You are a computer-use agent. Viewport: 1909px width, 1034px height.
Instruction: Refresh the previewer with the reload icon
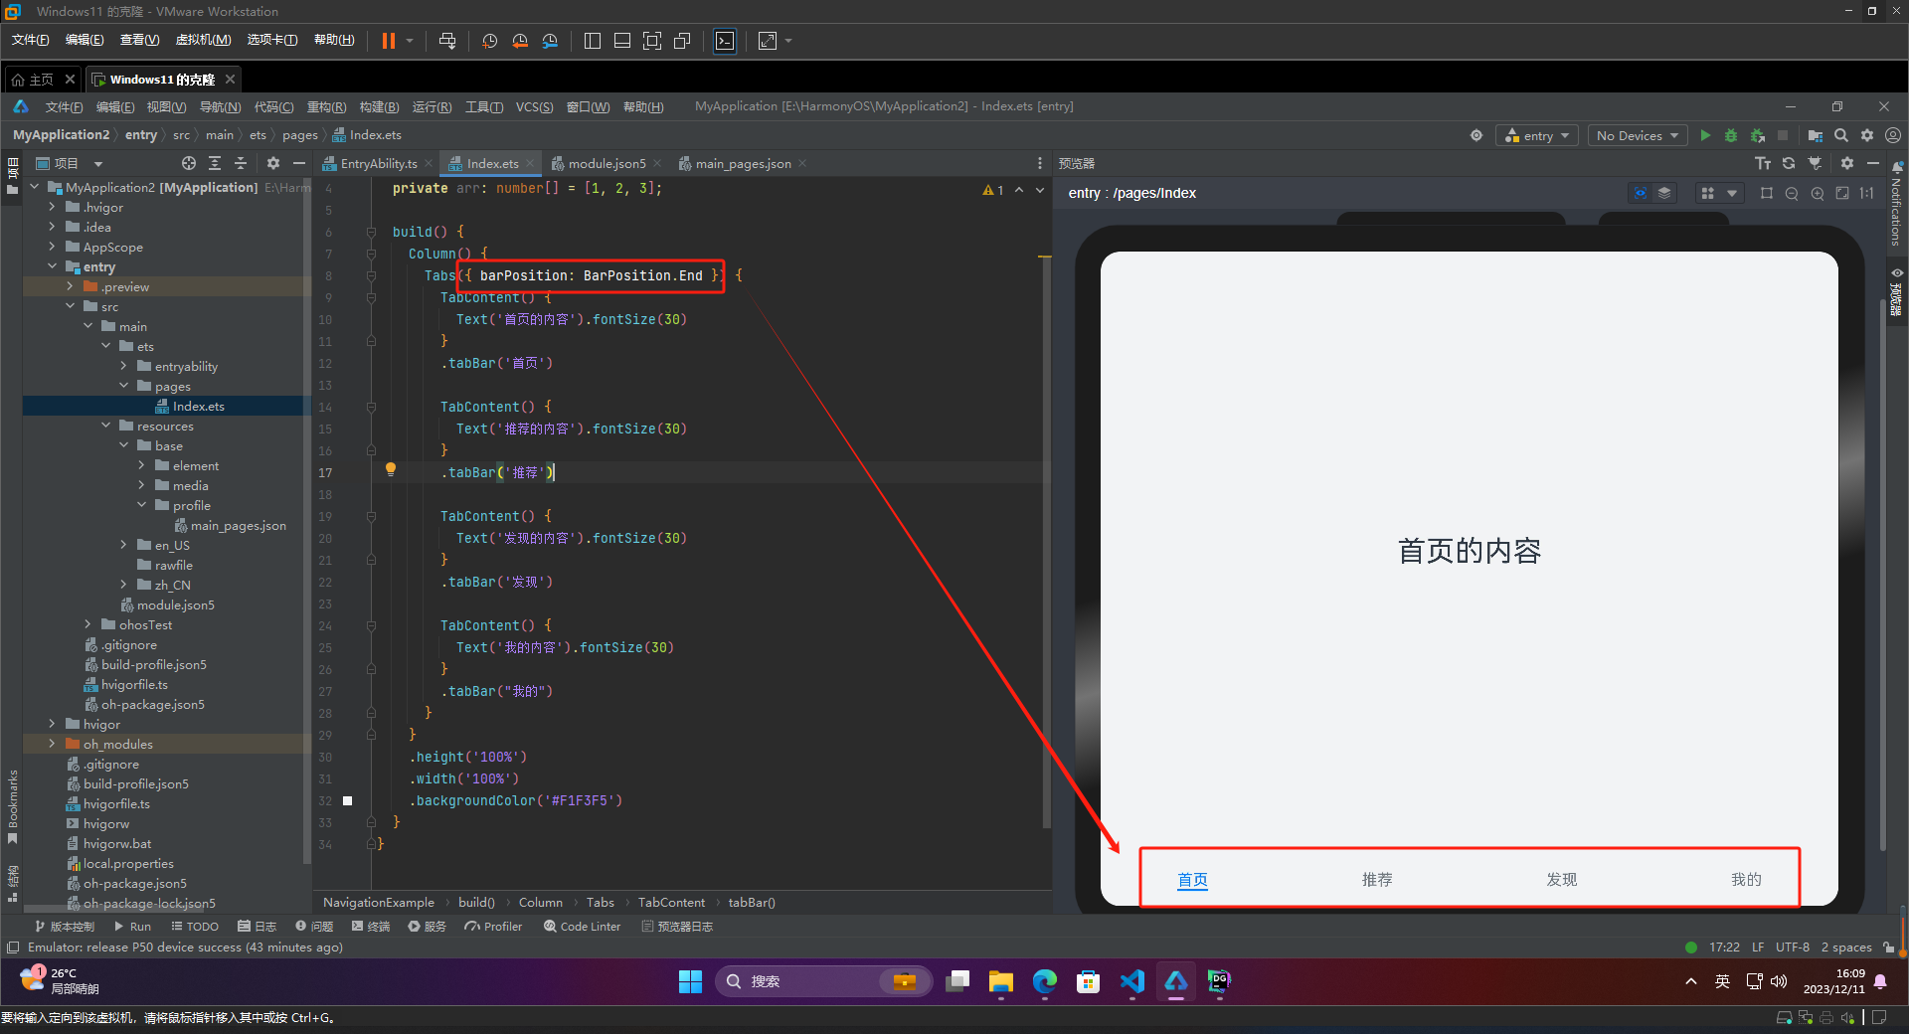click(1788, 164)
